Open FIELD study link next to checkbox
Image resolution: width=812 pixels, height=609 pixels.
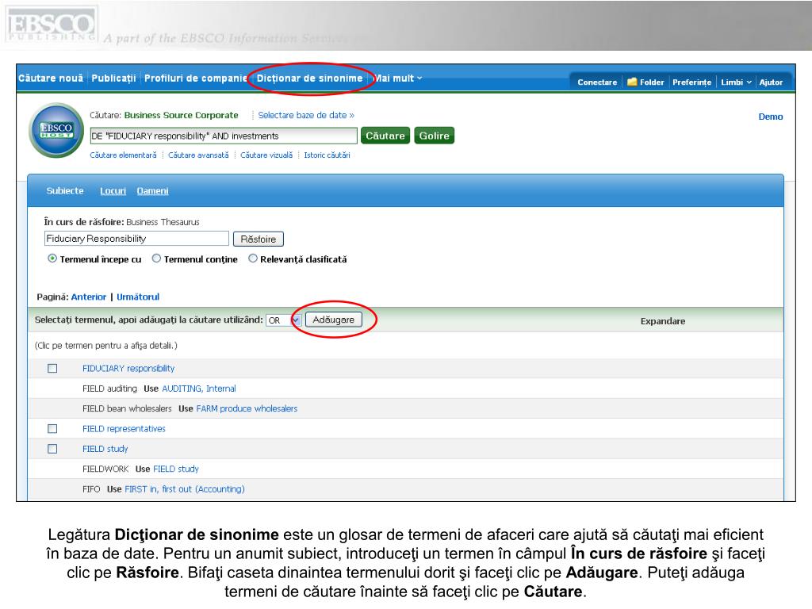point(105,449)
